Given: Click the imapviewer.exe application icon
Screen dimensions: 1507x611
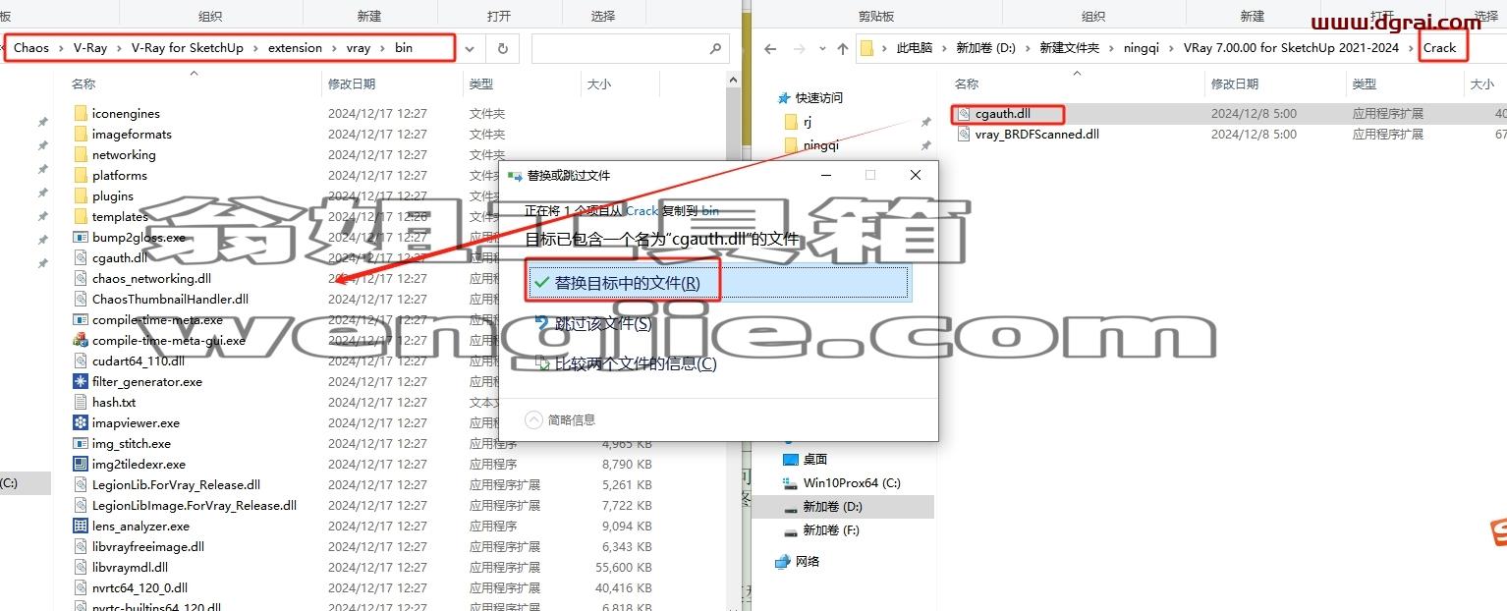Looking at the screenshot, I should pos(81,422).
